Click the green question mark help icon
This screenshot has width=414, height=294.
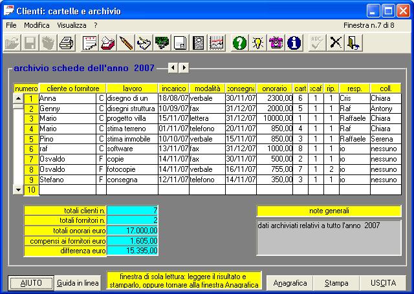coord(239,43)
